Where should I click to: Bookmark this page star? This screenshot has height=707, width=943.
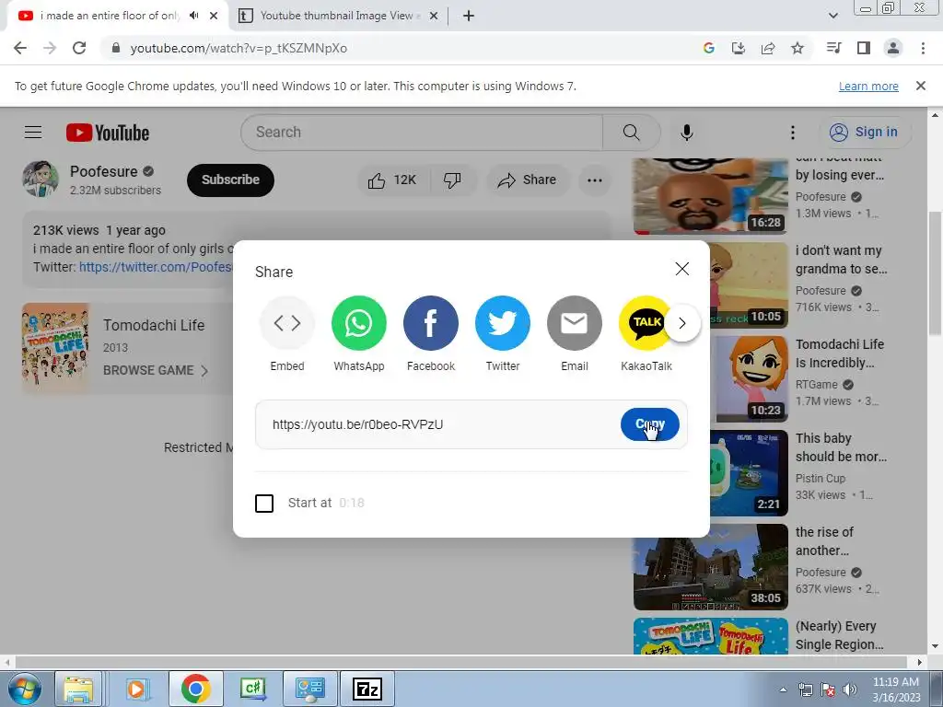click(x=797, y=48)
